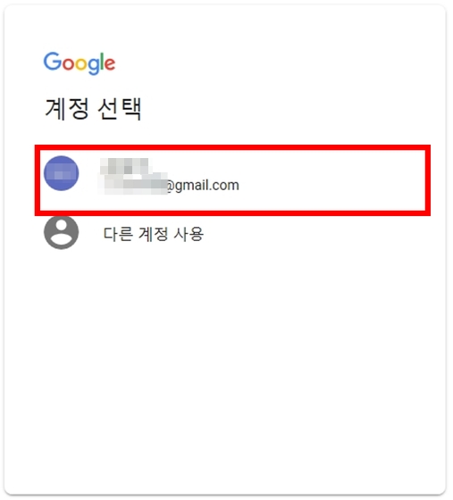Select the account row highlighted in red

pos(232,180)
